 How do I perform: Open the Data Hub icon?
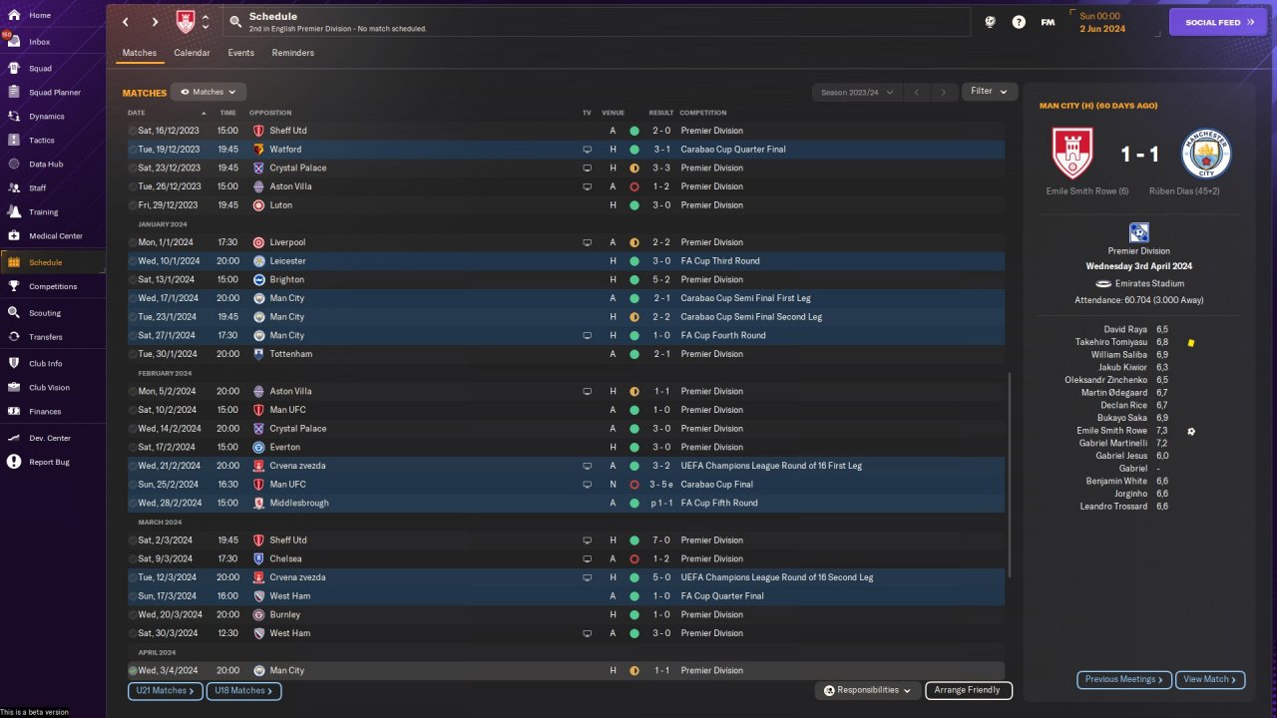click(x=14, y=165)
